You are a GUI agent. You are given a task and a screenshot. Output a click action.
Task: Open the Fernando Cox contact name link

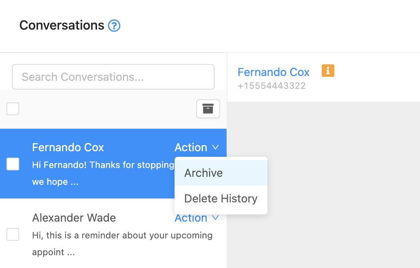[273, 72]
